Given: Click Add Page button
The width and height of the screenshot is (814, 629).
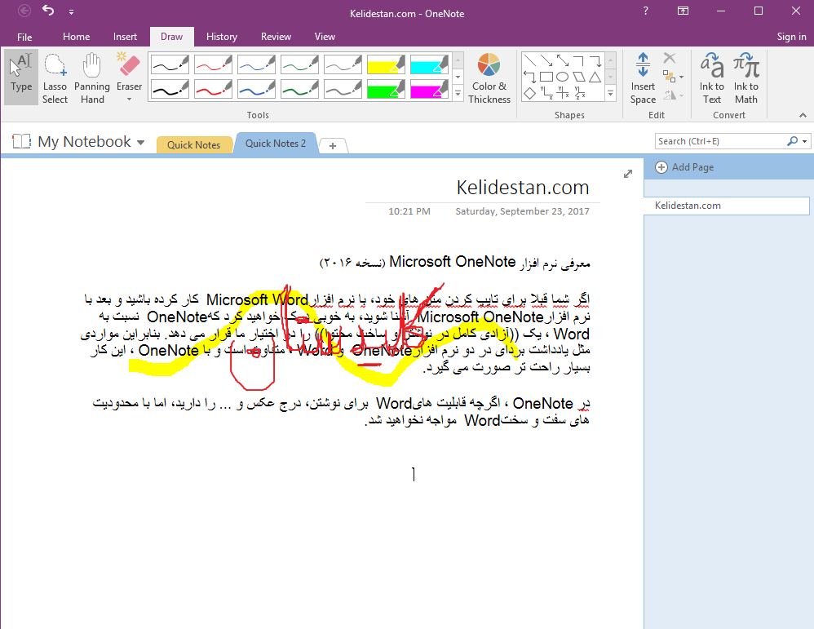Looking at the screenshot, I should click(685, 167).
